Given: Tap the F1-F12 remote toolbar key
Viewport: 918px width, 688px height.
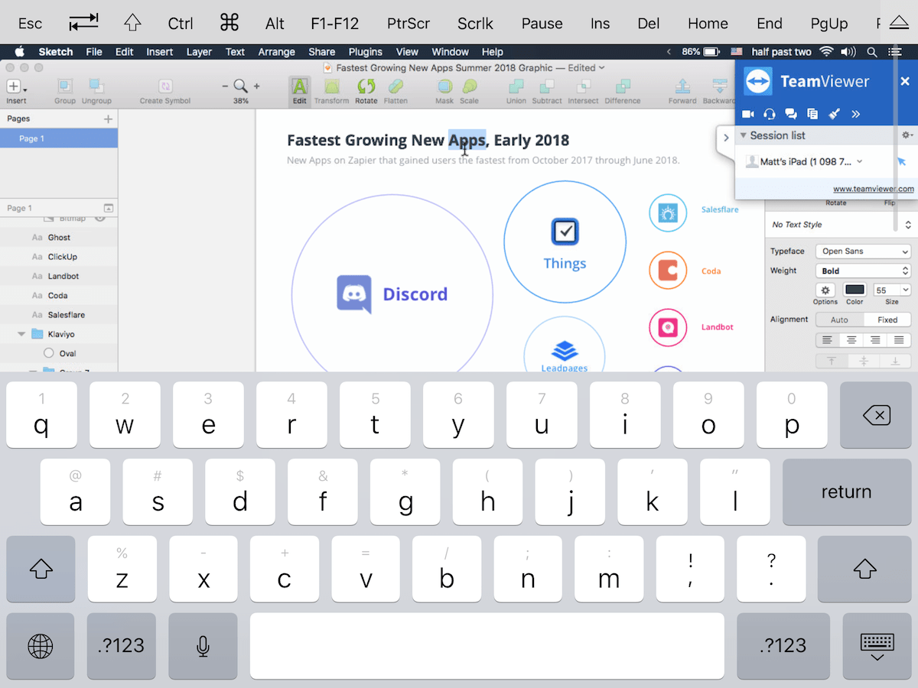Looking at the screenshot, I should [x=335, y=23].
